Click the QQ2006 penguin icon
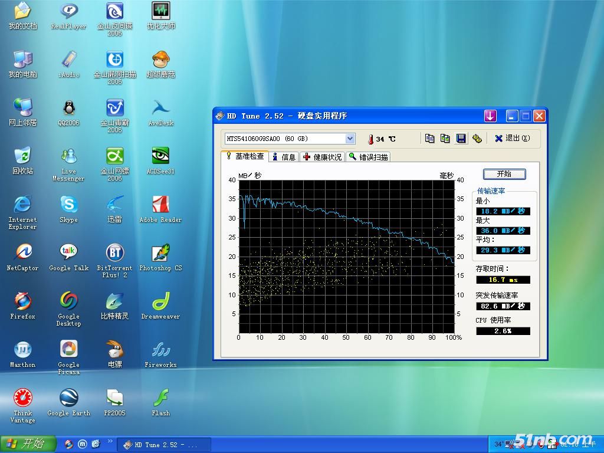The width and height of the screenshot is (604, 453). tap(68, 108)
